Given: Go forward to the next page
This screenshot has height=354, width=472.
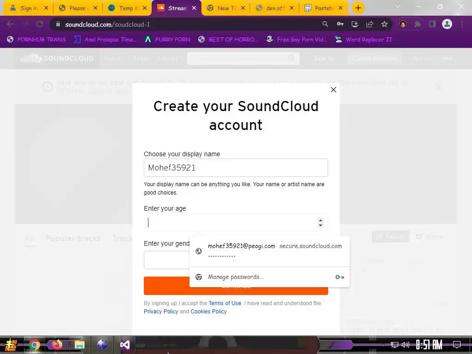Looking at the screenshot, I should [25, 24].
